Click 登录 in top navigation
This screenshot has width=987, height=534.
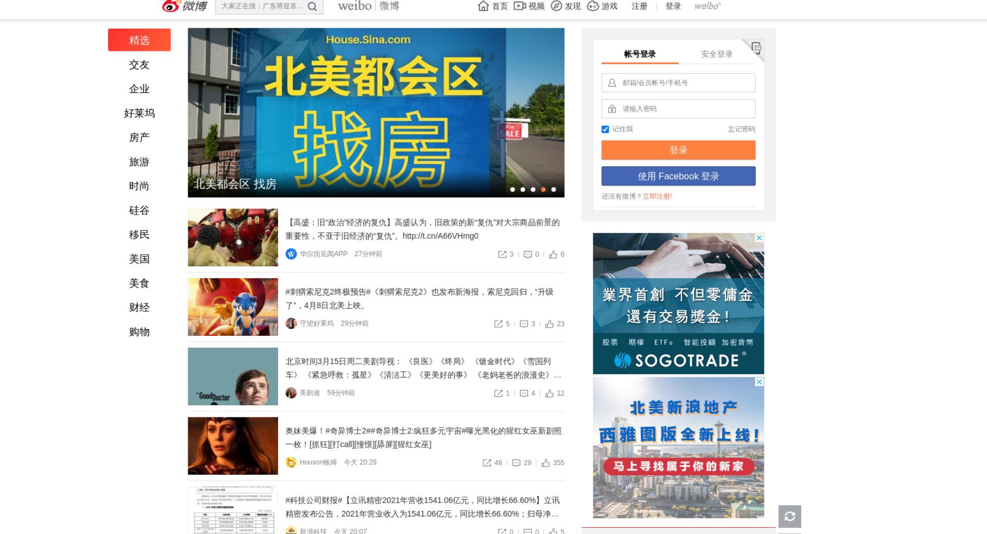(673, 6)
